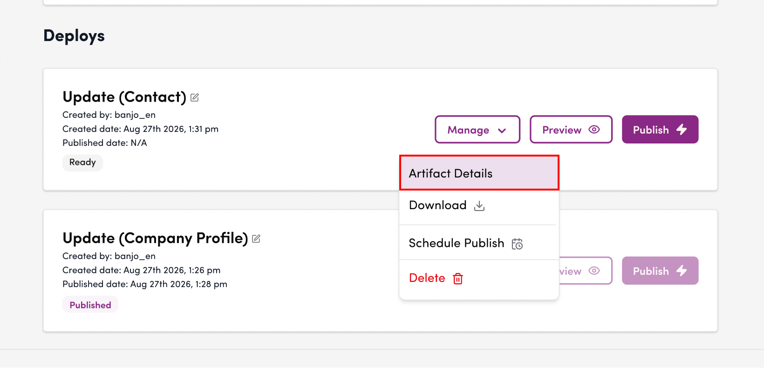Viewport: 764px width, 368px height.
Task: Click the Published status badge
Action: [x=90, y=305]
